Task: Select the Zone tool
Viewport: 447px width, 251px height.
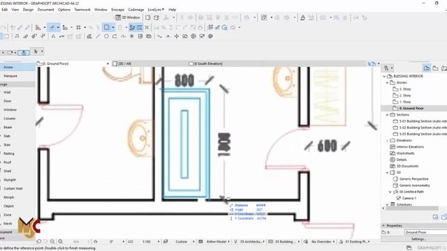Action: click(x=8, y=215)
